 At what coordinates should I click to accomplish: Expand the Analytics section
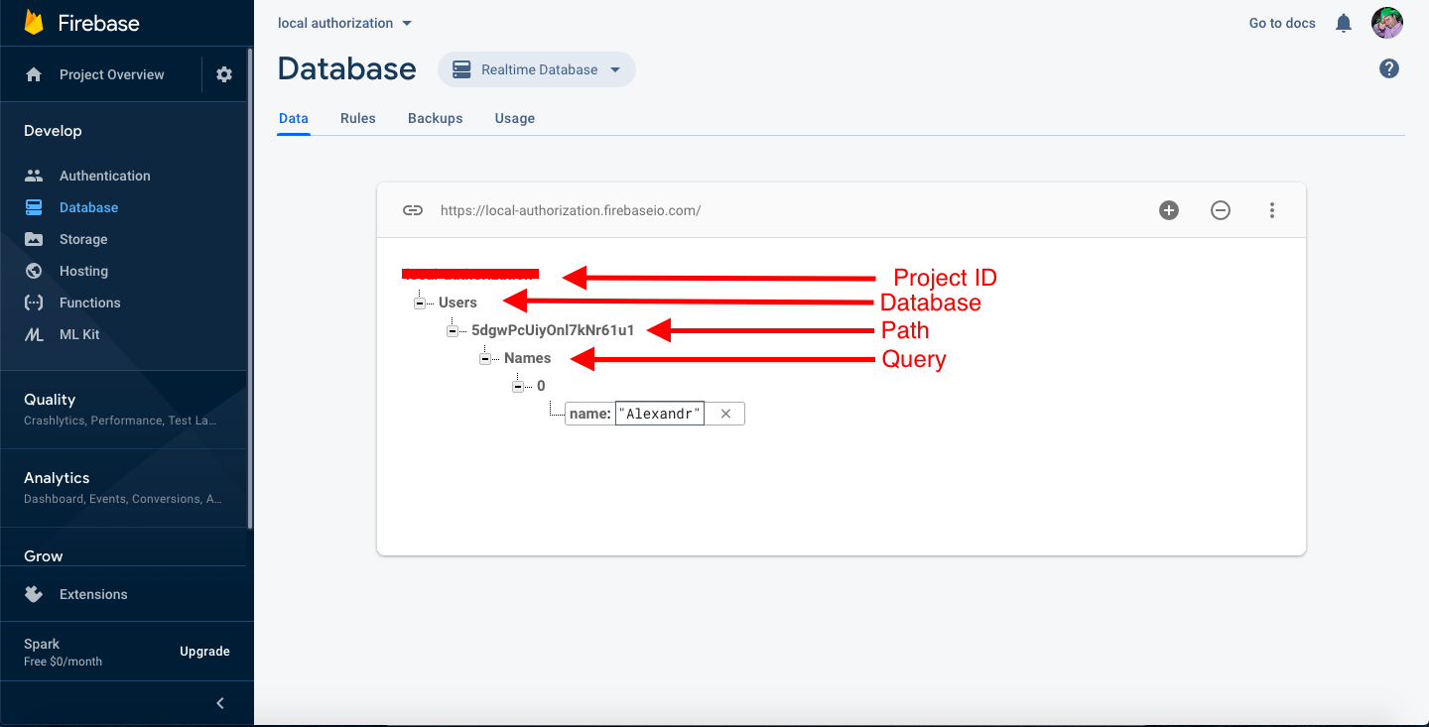(x=123, y=487)
